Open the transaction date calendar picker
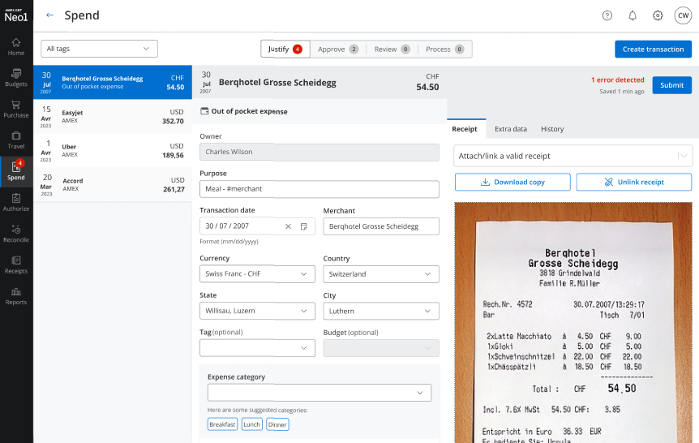This screenshot has height=443, width=699. point(304,226)
